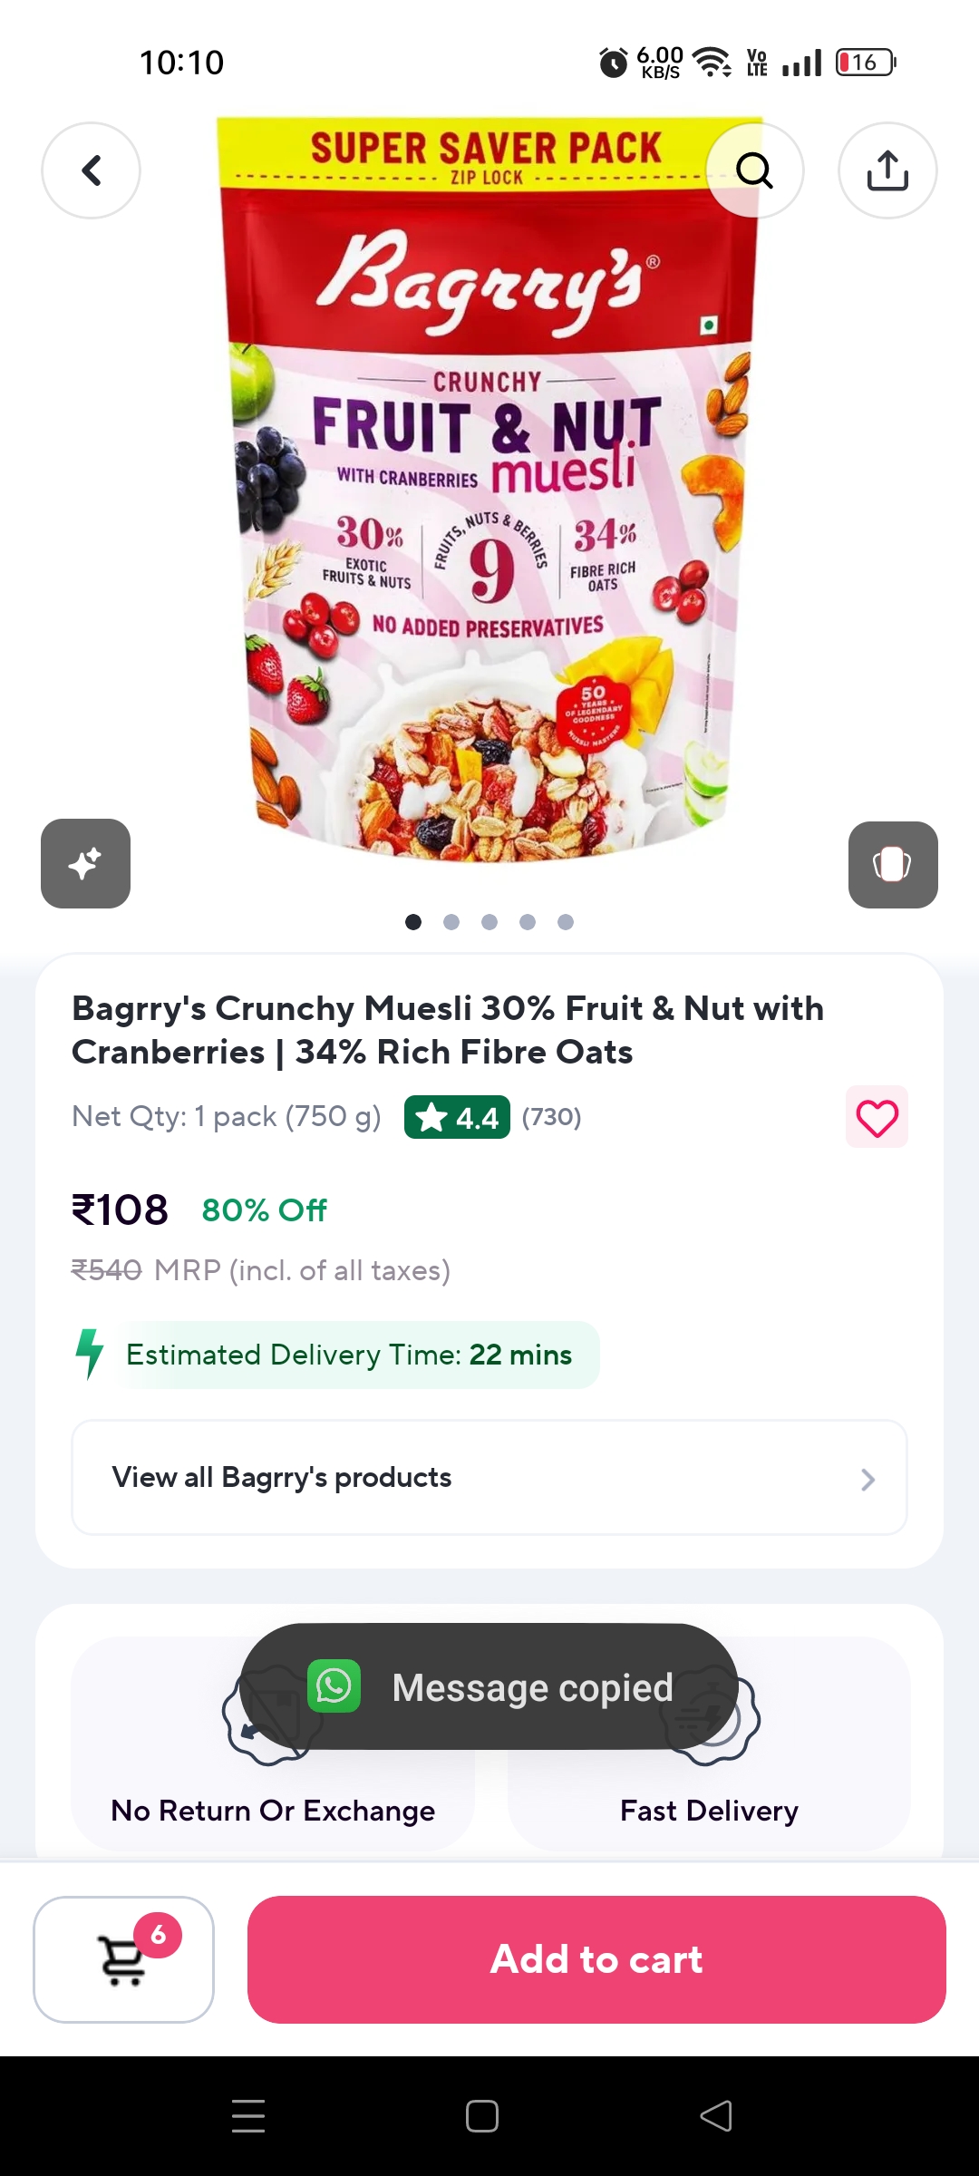Open the cart icon with 6 items

point(123,1958)
